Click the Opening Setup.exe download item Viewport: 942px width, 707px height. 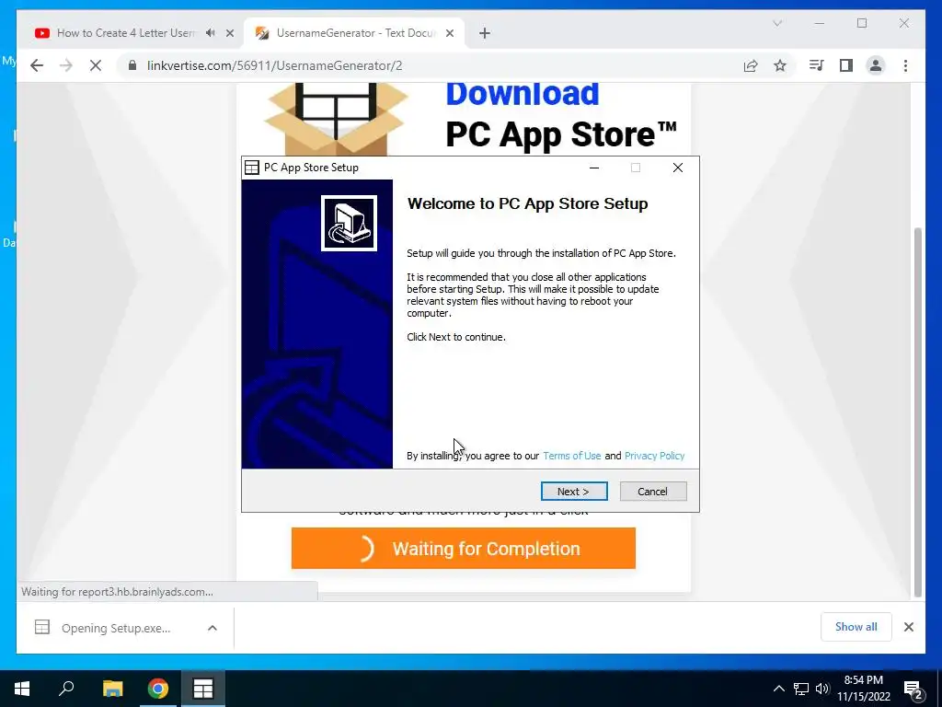(x=116, y=628)
